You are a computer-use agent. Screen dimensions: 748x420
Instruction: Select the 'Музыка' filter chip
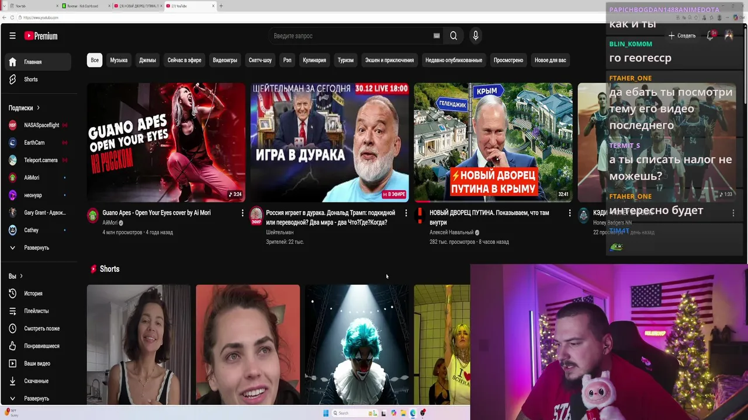pos(119,60)
